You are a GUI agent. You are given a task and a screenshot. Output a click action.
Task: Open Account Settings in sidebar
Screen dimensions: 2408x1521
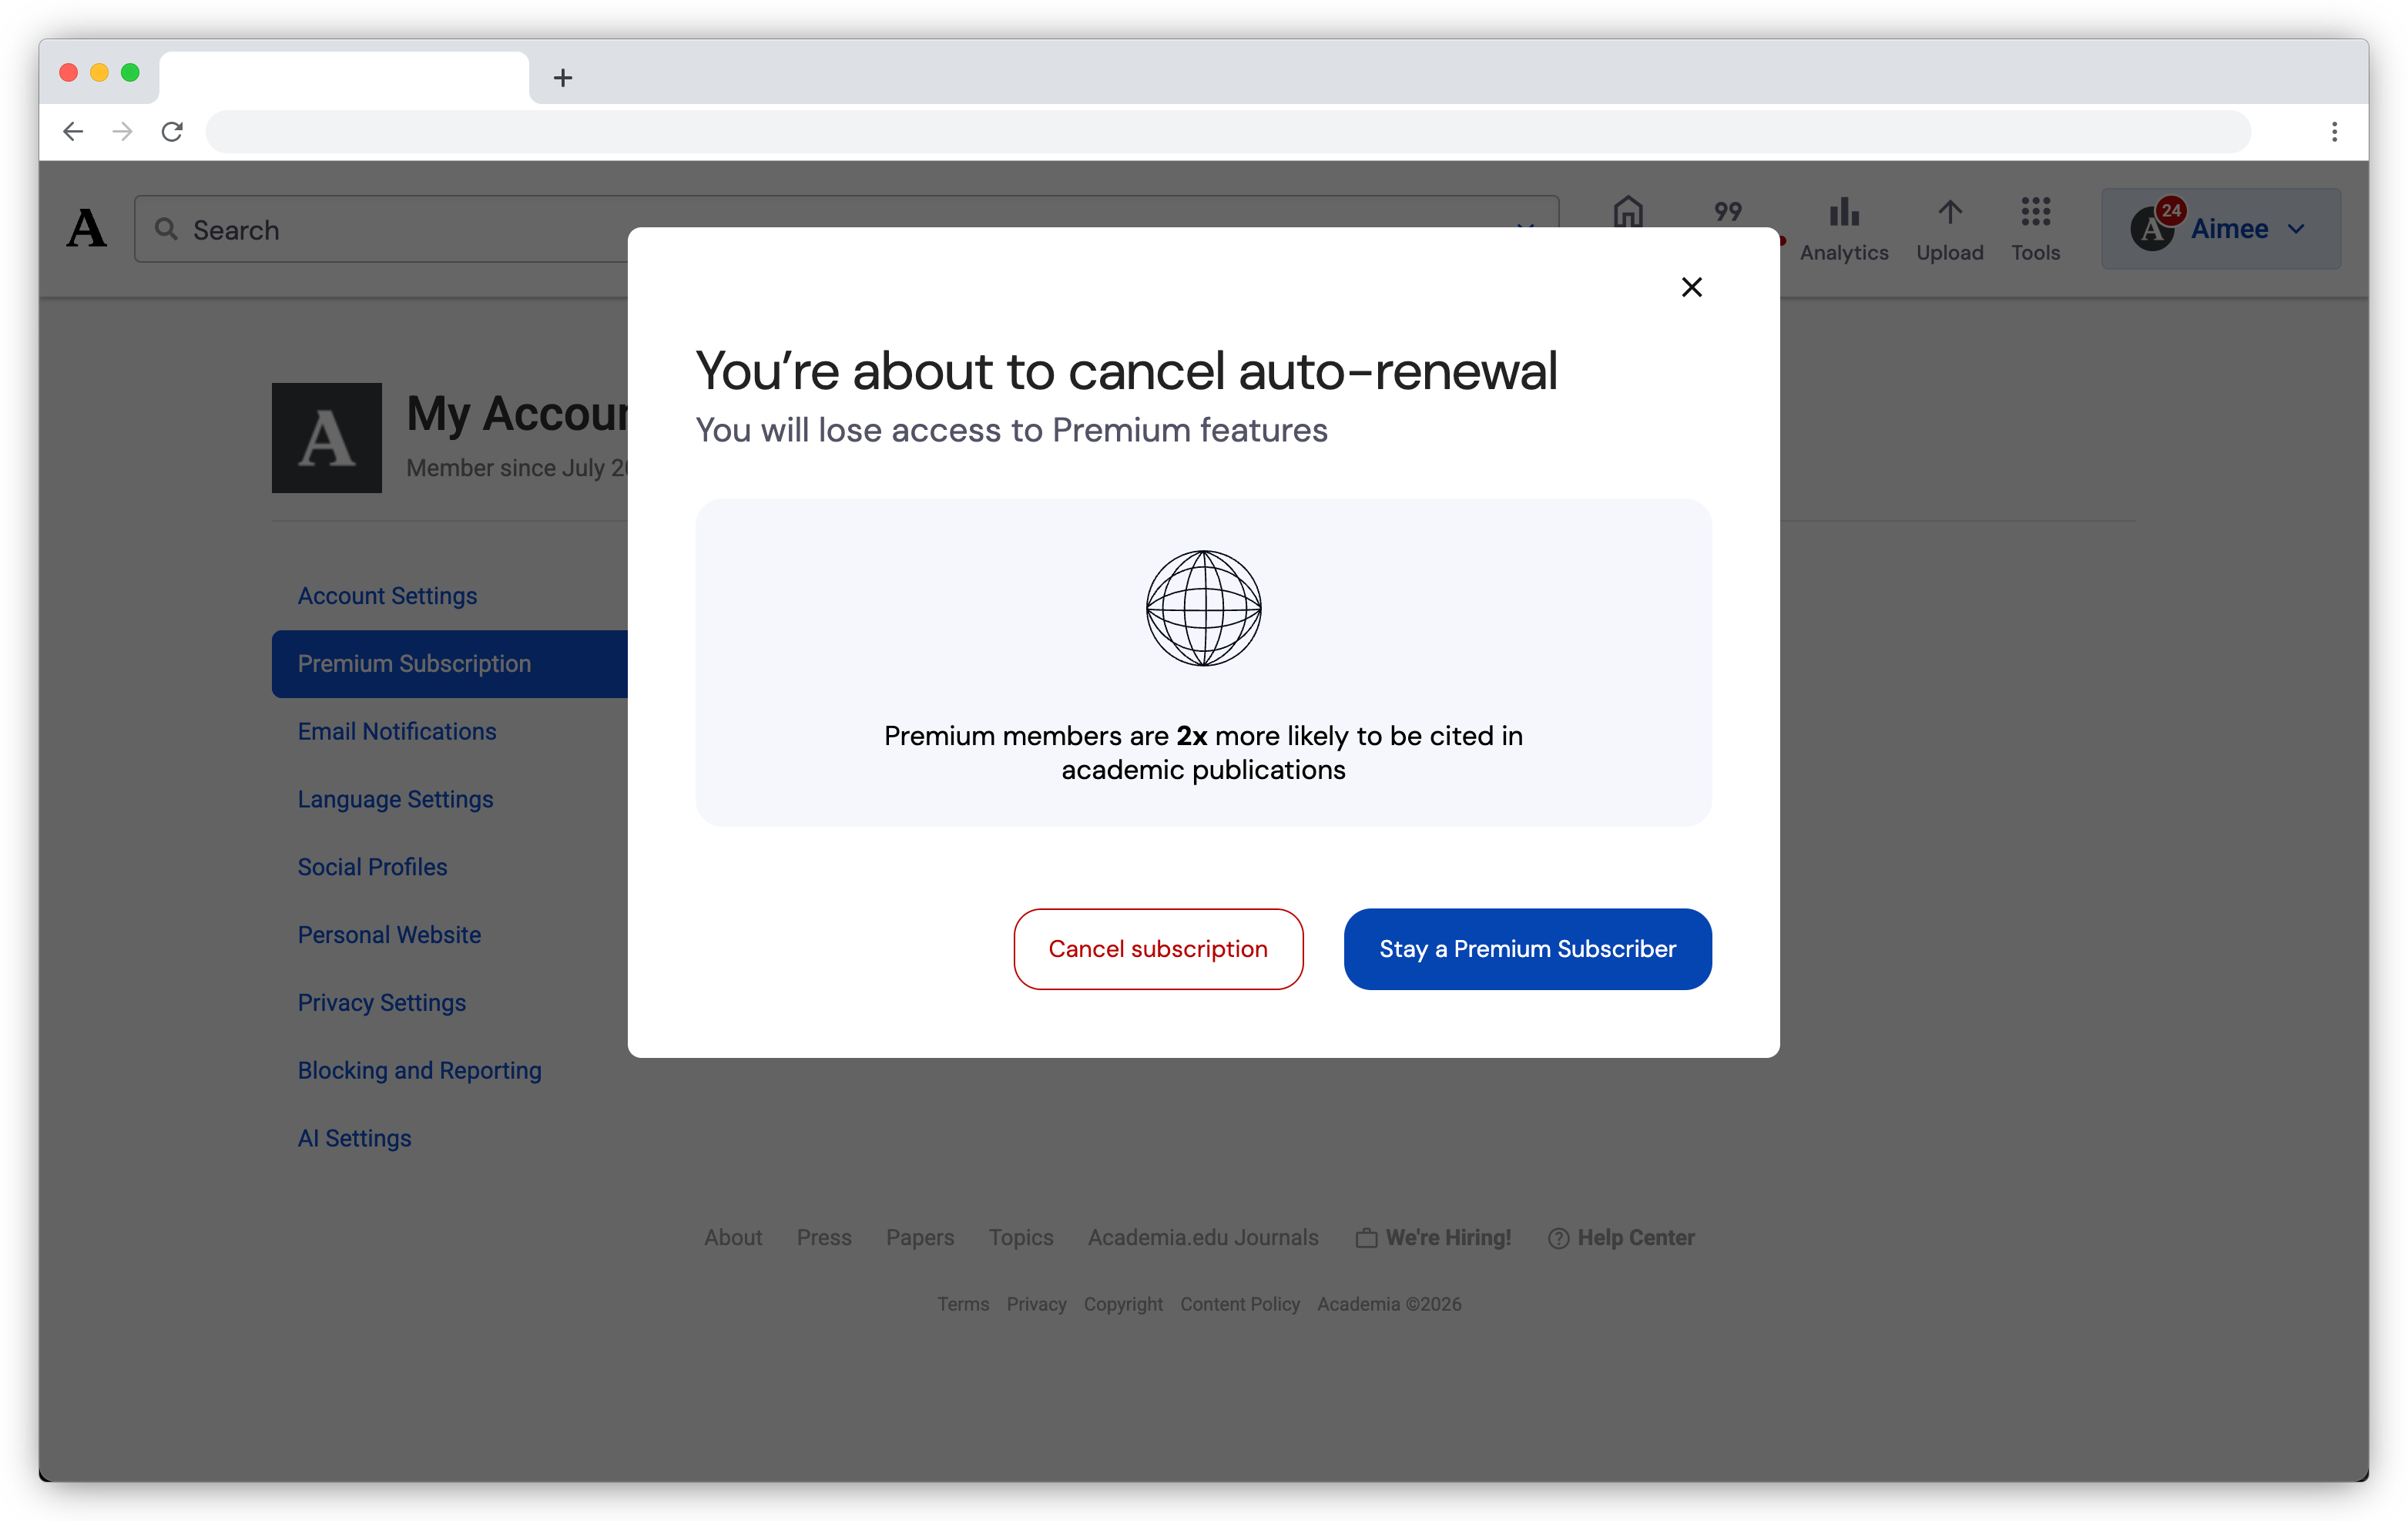pos(387,595)
